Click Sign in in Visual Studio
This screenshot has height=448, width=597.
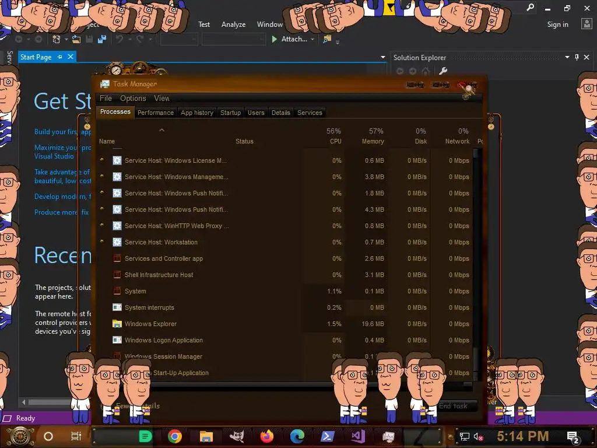(557, 24)
